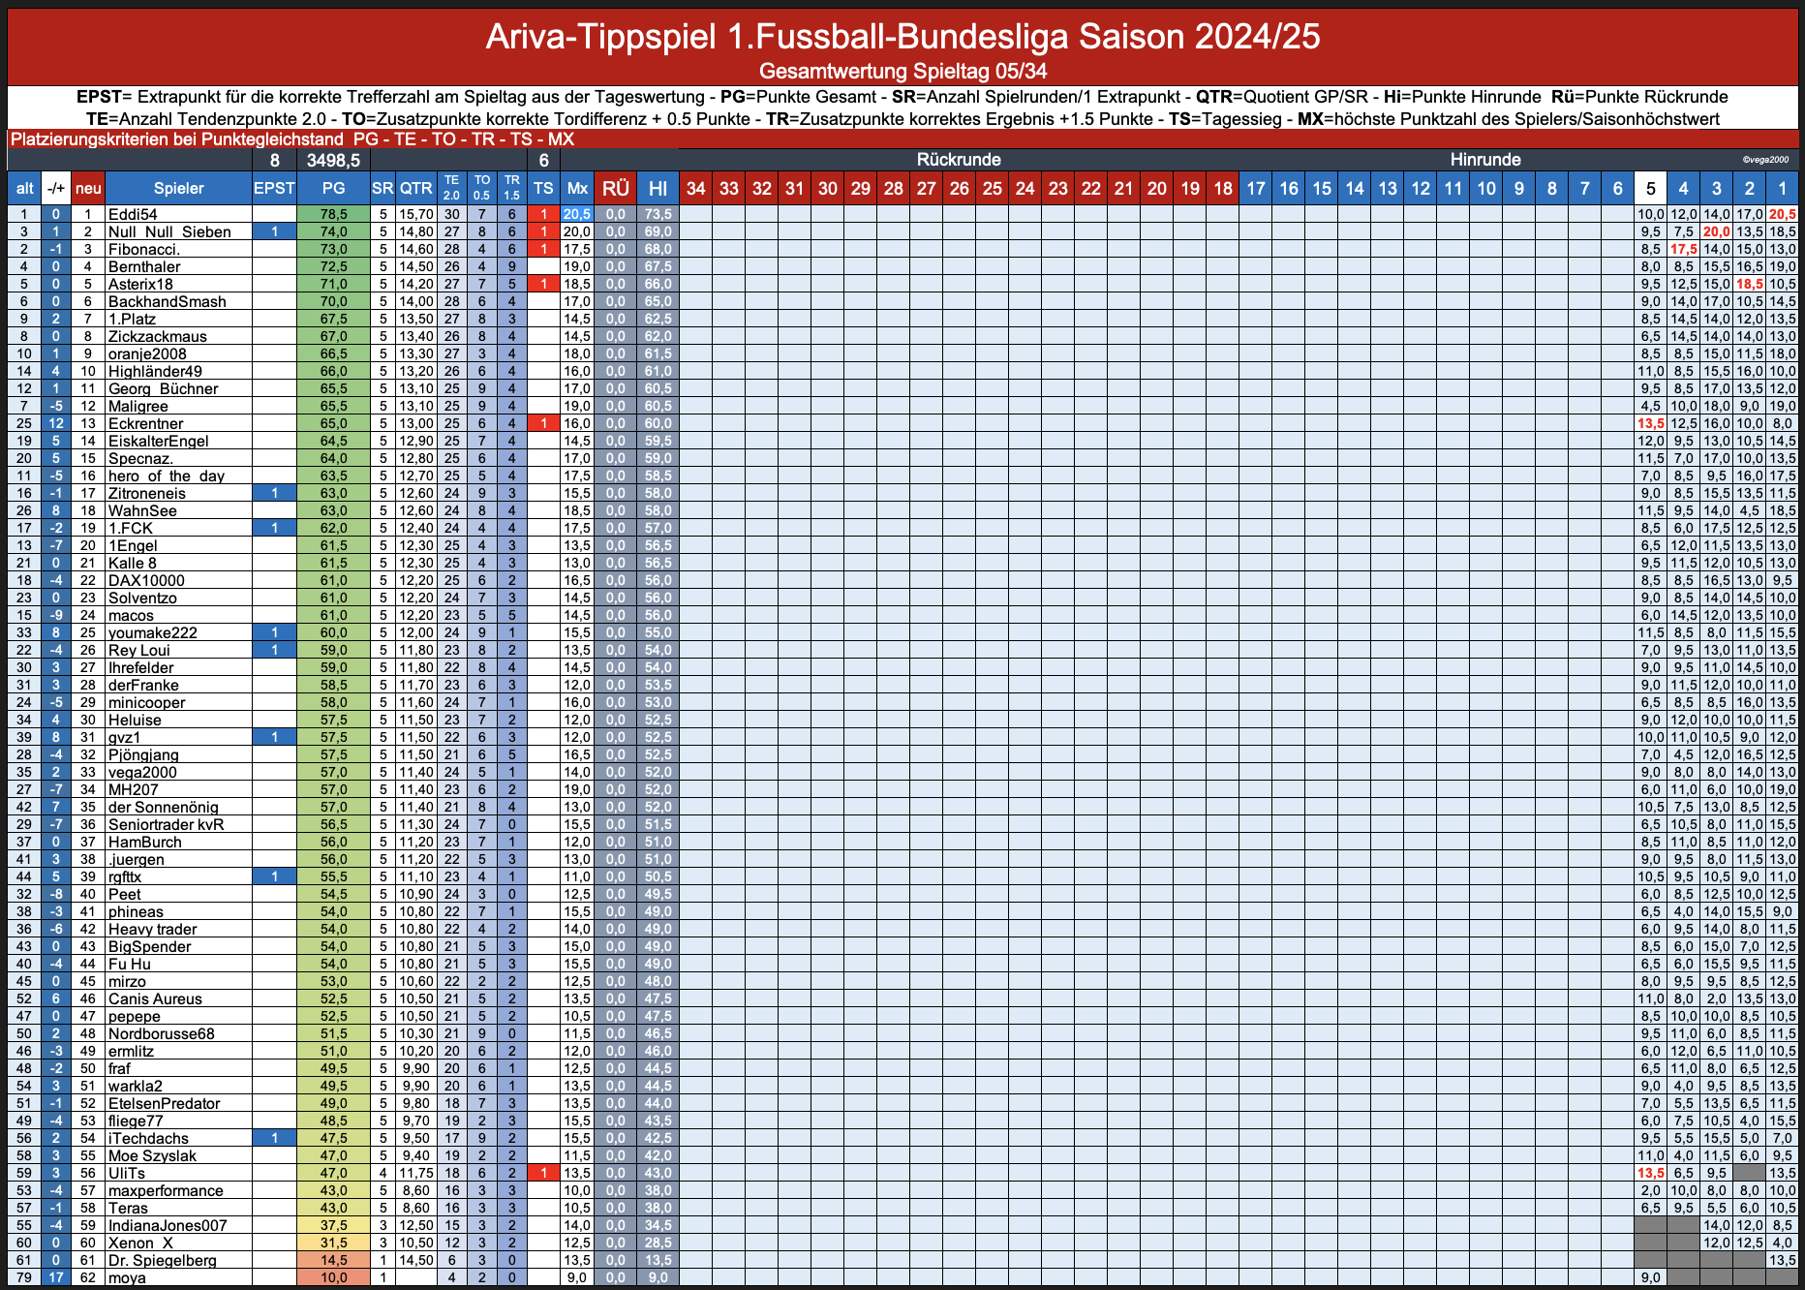
Task: Click the 'TS' column header
Action: click(x=544, y=188)
